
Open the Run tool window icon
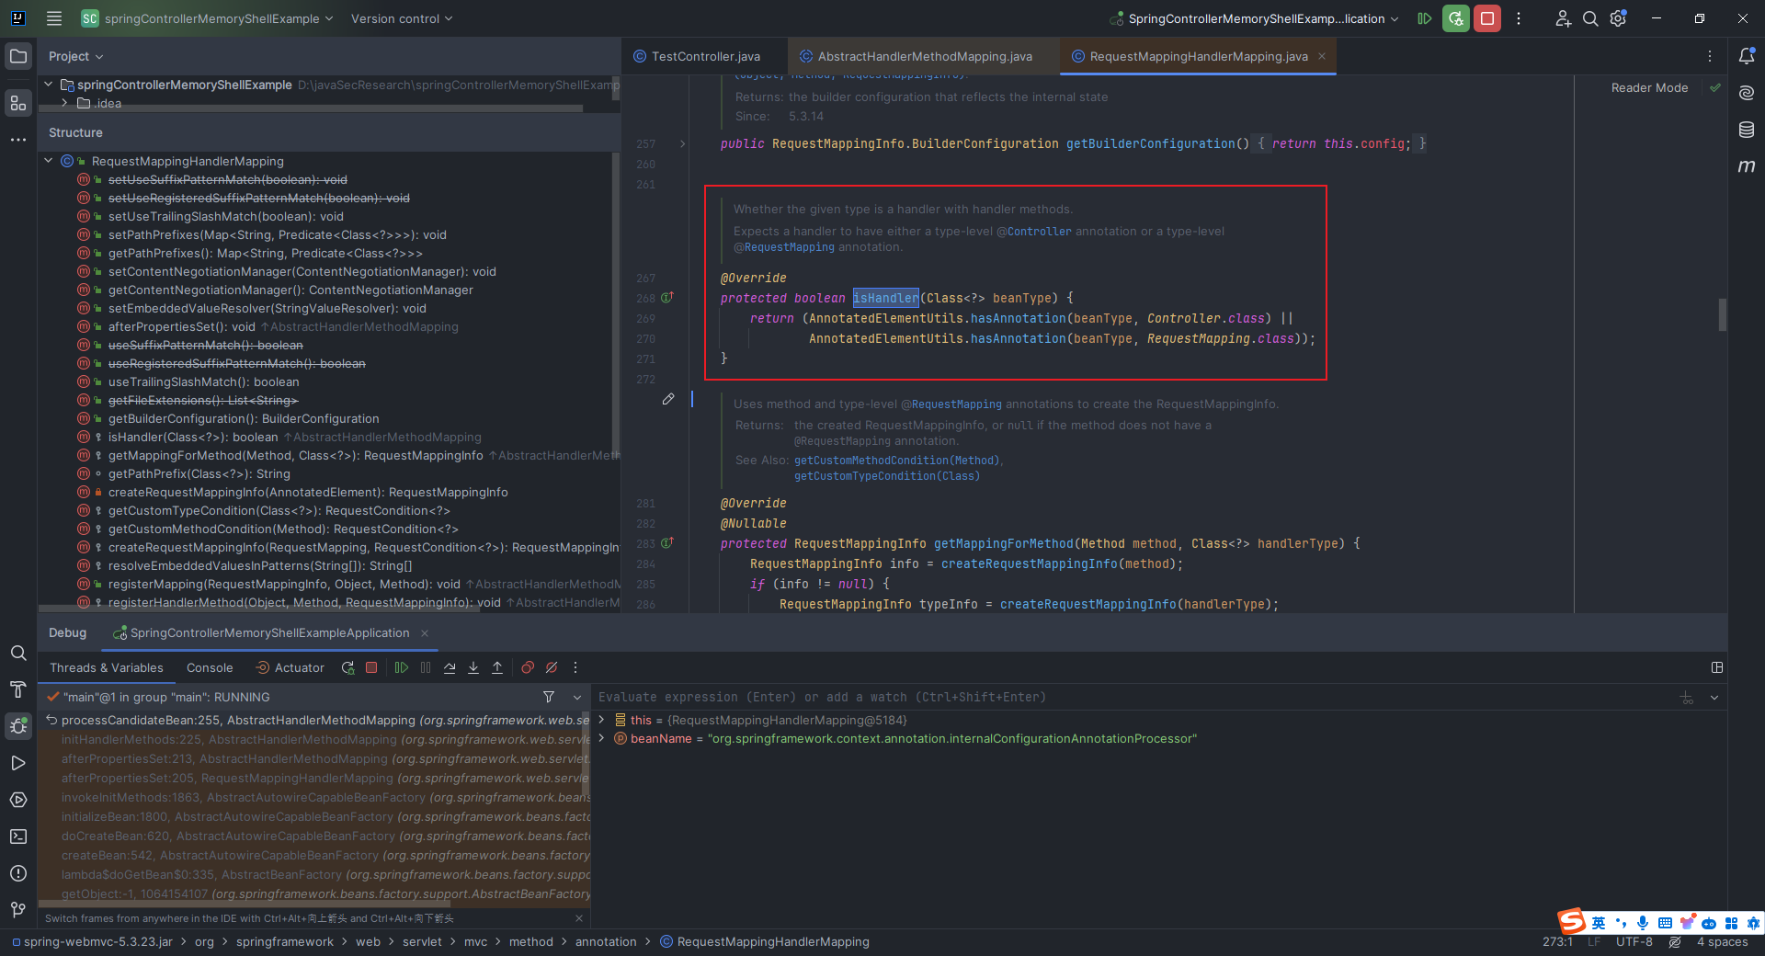[x=18, y=763]
